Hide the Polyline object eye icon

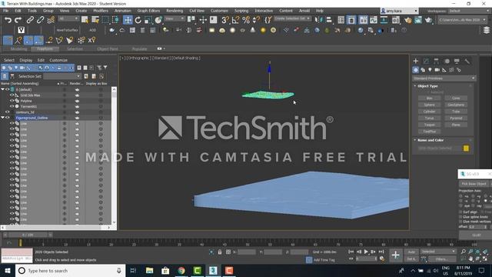coord(12,101)
